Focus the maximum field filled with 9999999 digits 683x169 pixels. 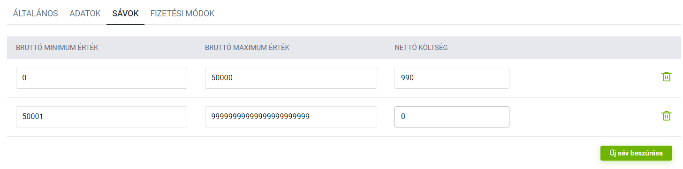[291, 117]
